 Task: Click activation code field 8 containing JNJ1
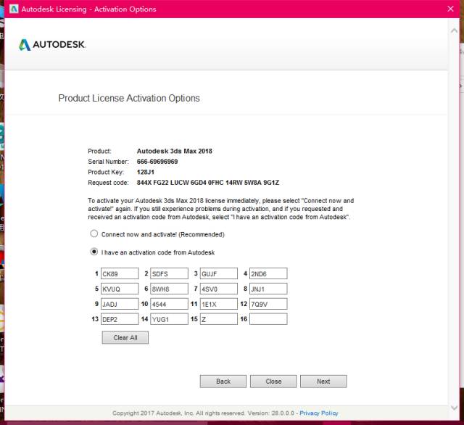point(268,289)
